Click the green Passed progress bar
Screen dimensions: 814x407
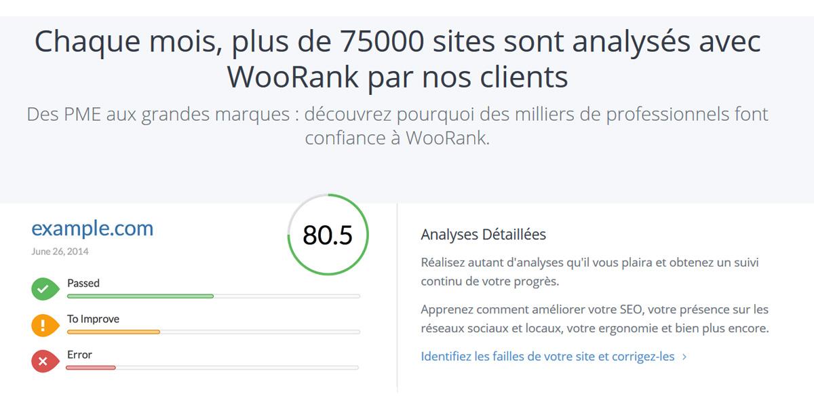tap(213, 296)
